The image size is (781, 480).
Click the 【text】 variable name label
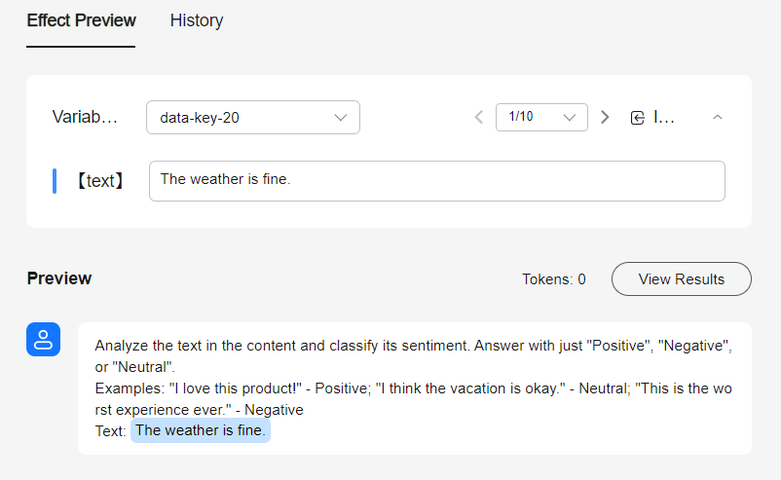click(x=99, y=181)
